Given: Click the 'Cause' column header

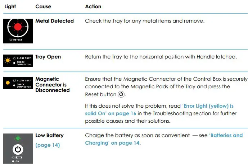Looking at the screenshot, I should click(43, 6).
